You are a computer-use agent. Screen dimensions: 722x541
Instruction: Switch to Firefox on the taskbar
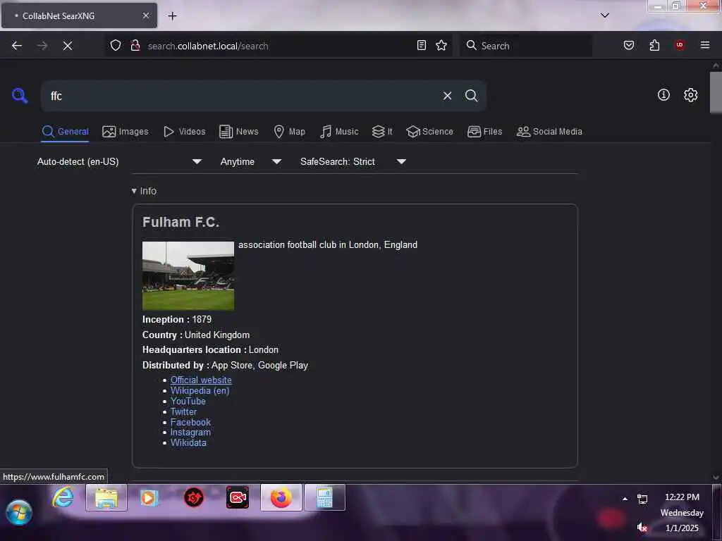[x=281, y=498]
